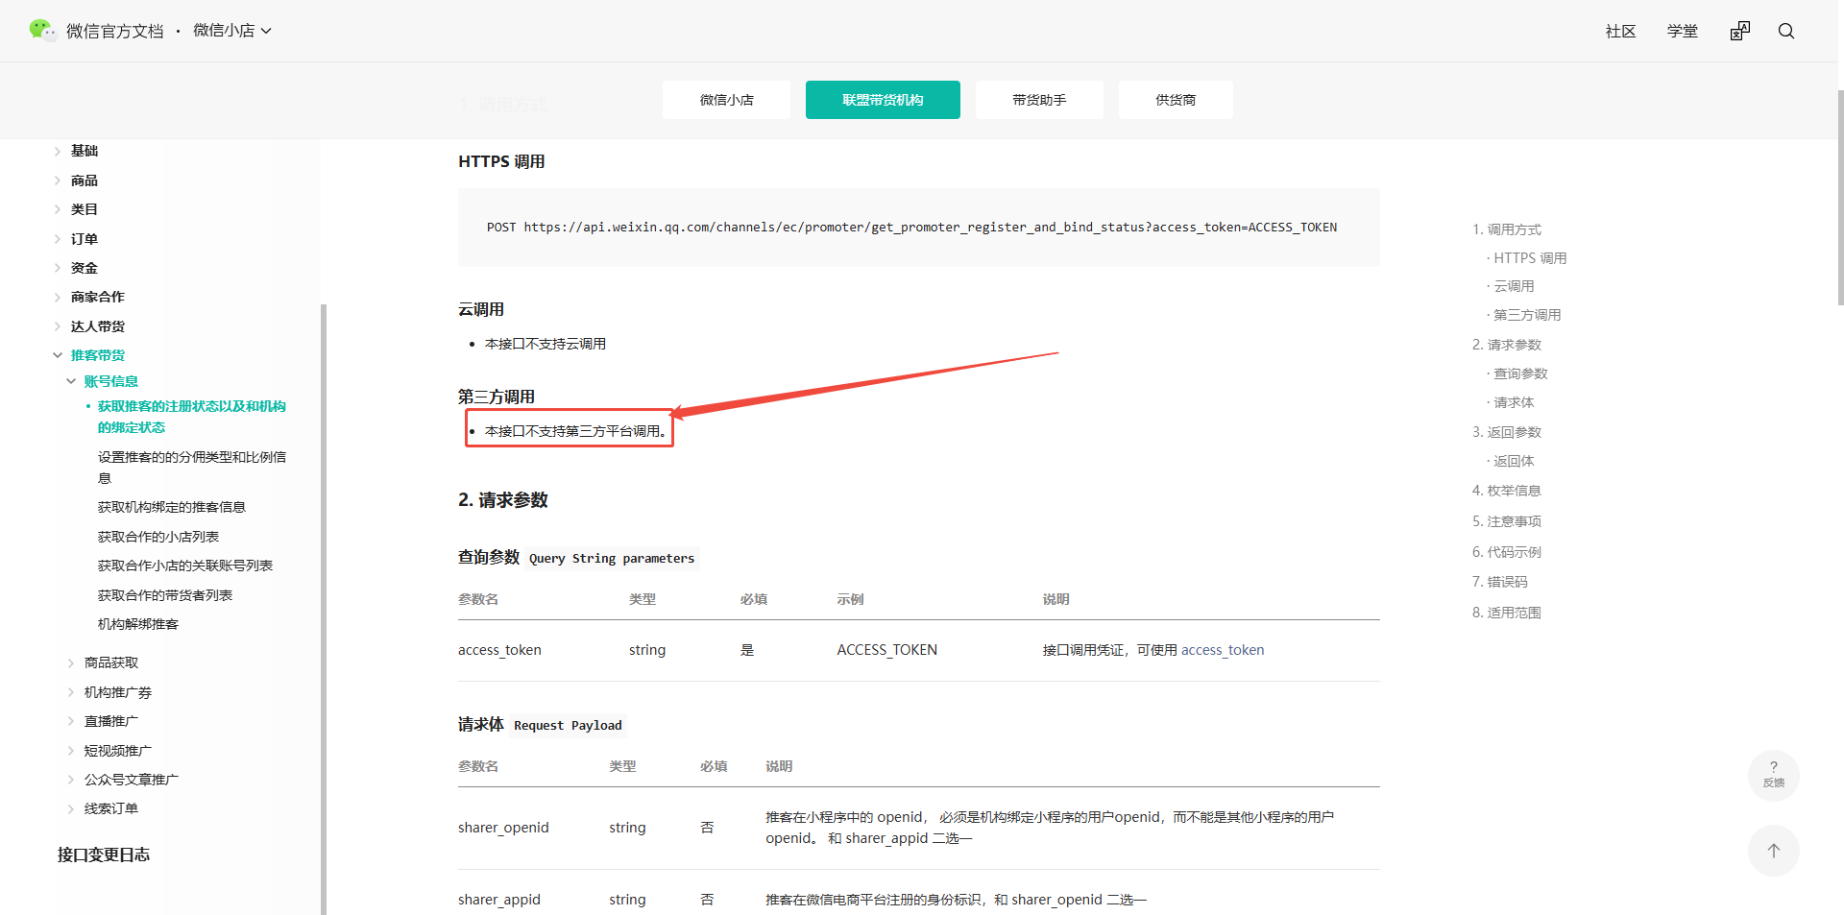Viewport: 1844px width, 915px height.
Task: Open the search icon in header
Action: (x=1786, y=31)
